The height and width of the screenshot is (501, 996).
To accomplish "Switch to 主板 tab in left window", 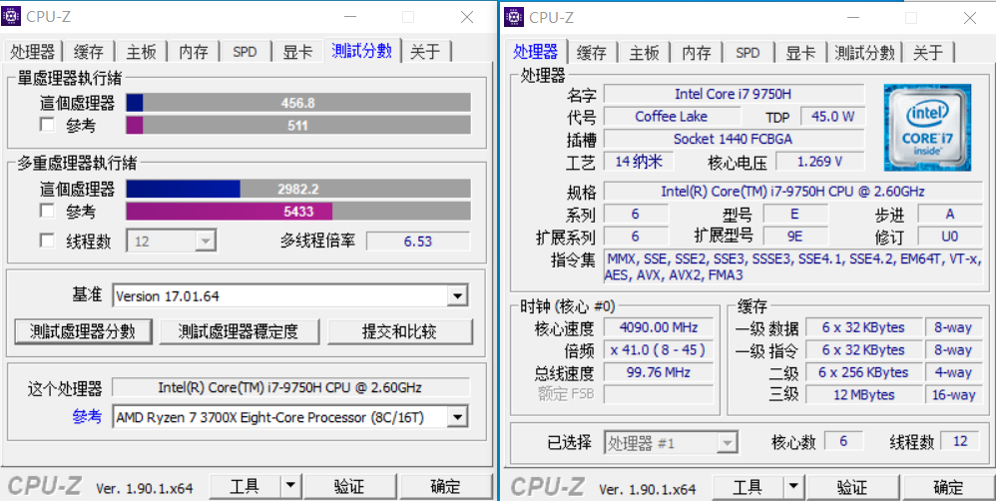I will point(141,52).
